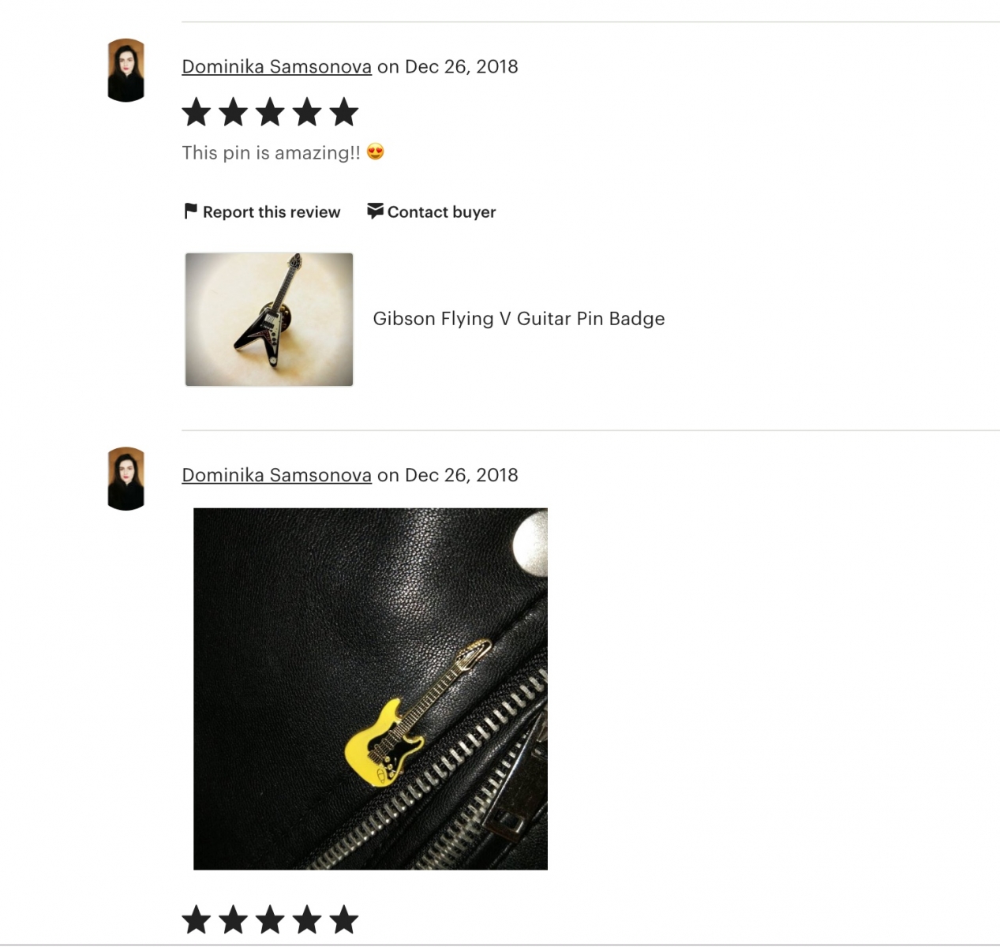This screenshot has width=1000, height=947.
Task: Open the Gibson Flying V Guitar Pin Badge title
Action: tap(519, 319)
